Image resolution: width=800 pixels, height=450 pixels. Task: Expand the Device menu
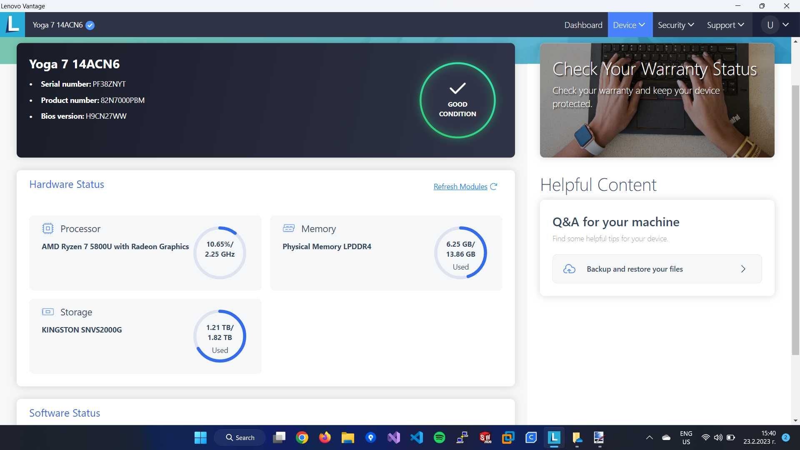click(630, 25)
